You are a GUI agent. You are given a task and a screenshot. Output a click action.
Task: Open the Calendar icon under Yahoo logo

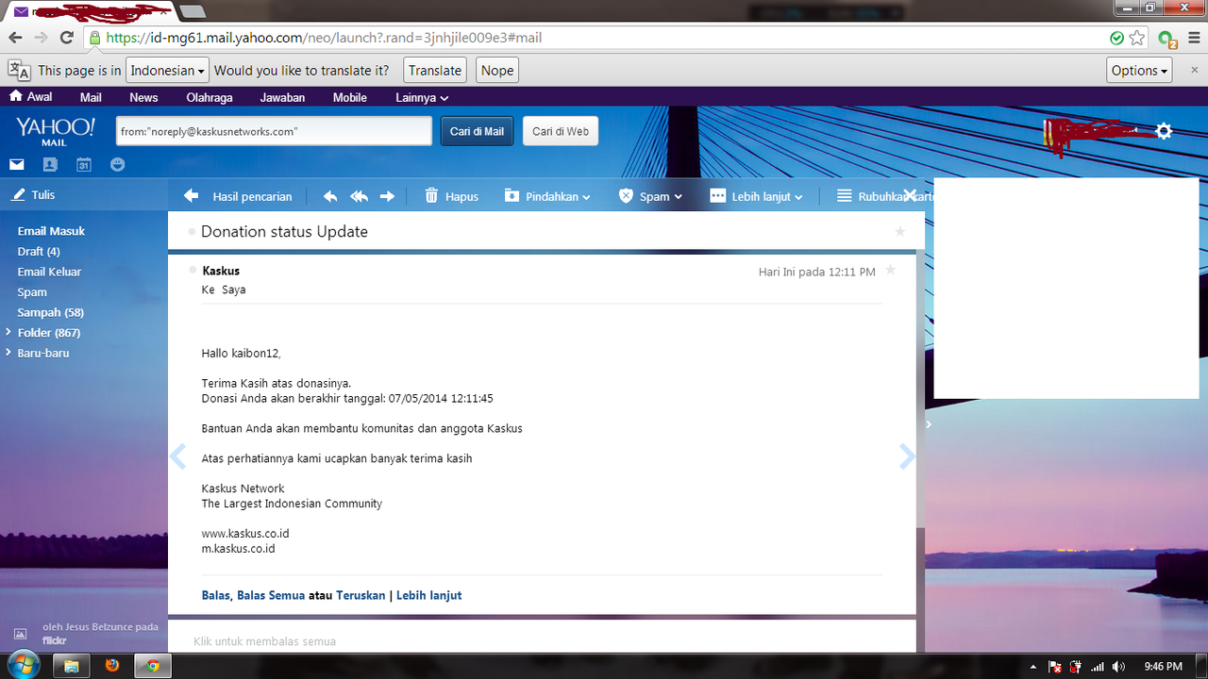tap(84, 164)
